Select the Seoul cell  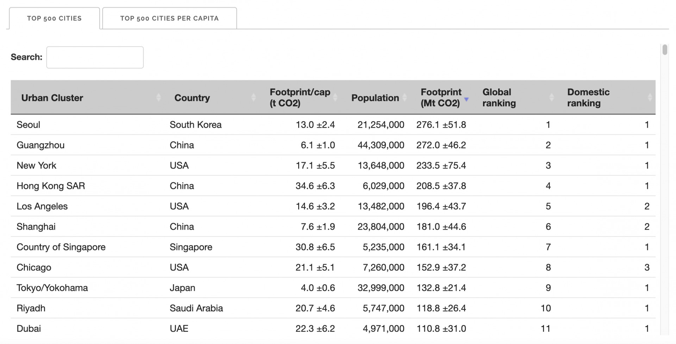tap(29, 125)
